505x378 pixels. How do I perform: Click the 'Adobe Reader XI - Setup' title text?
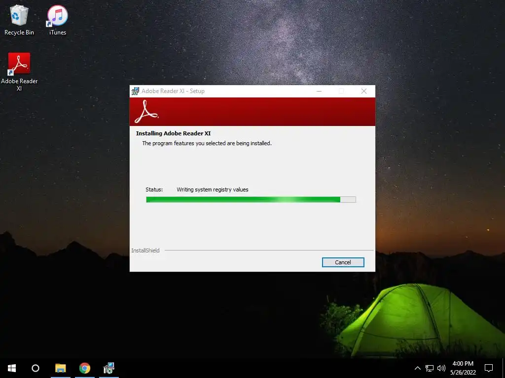tap(173, 91)
